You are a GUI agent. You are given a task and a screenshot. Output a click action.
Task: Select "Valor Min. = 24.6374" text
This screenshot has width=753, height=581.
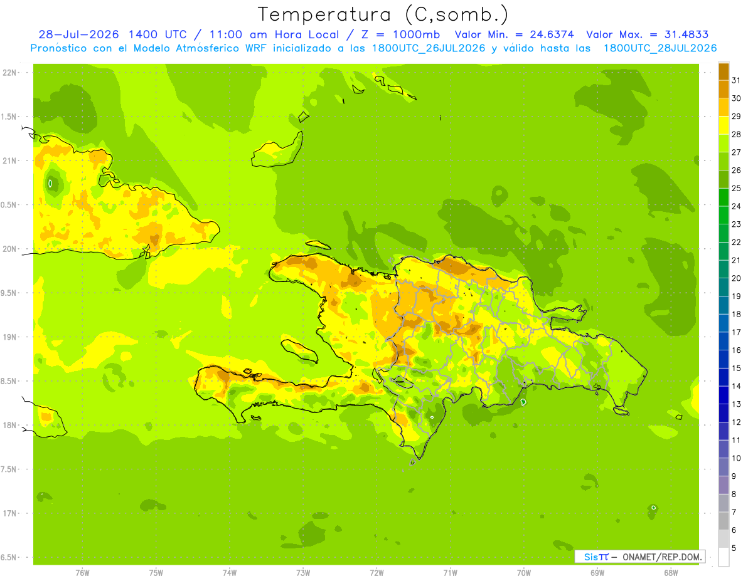[514, 34]
